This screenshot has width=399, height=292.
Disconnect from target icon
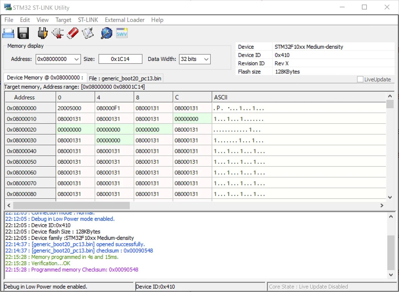coord(58,33)
